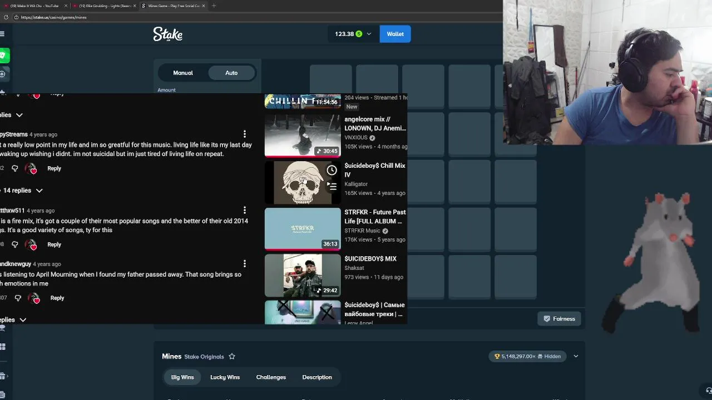The height and width of the screenshot is (400, 712).
Task: Open the 'Stake Originals' label beside Mines
Action: (204, 357)
